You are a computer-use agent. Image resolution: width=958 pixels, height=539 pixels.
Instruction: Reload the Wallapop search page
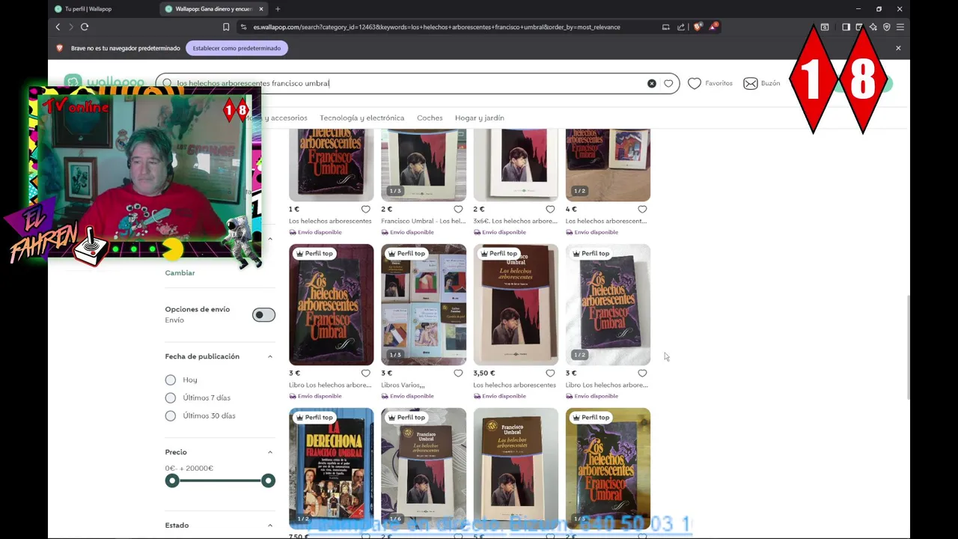pos(85,27)
